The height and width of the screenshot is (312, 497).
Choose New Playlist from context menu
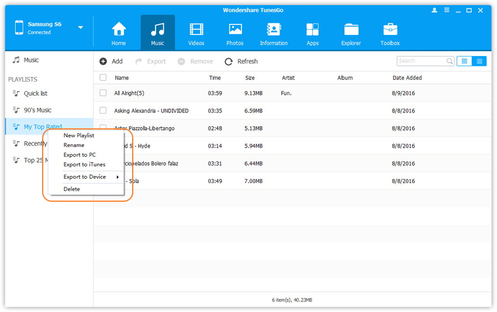[x=79, y=135]
